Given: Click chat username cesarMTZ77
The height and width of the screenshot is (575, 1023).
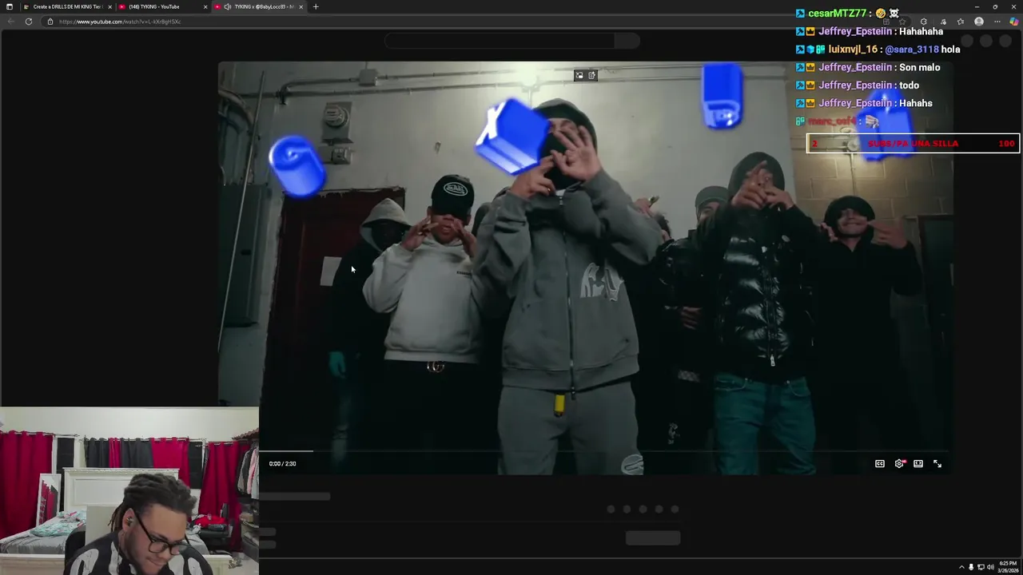Looking at the screenshot, I should (x=838, y=14).
